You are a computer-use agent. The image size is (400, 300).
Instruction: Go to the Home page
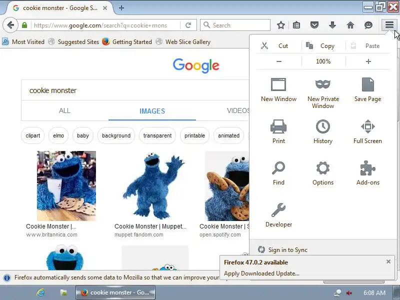pos(350,25)
